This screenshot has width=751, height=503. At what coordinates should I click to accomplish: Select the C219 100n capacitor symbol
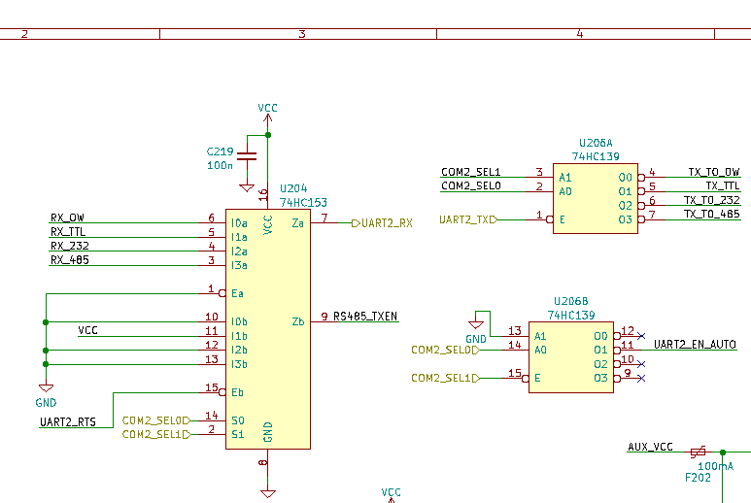(x=247, y=157)
